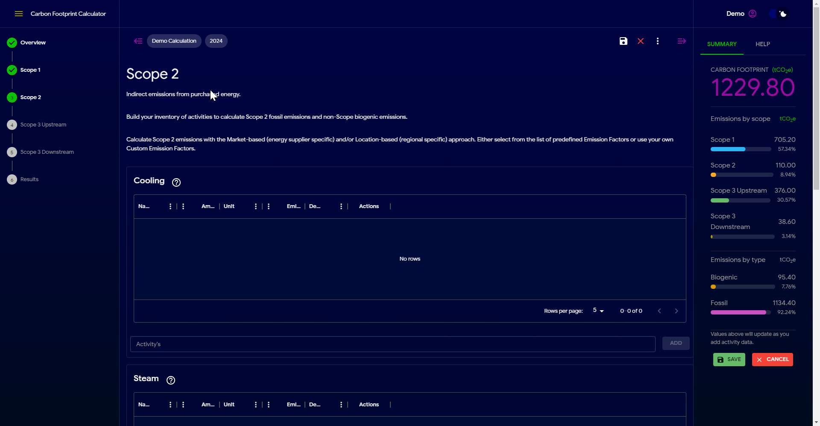Click the Fossil value 1134.40
820x426 pixels.
pos(784,303)
